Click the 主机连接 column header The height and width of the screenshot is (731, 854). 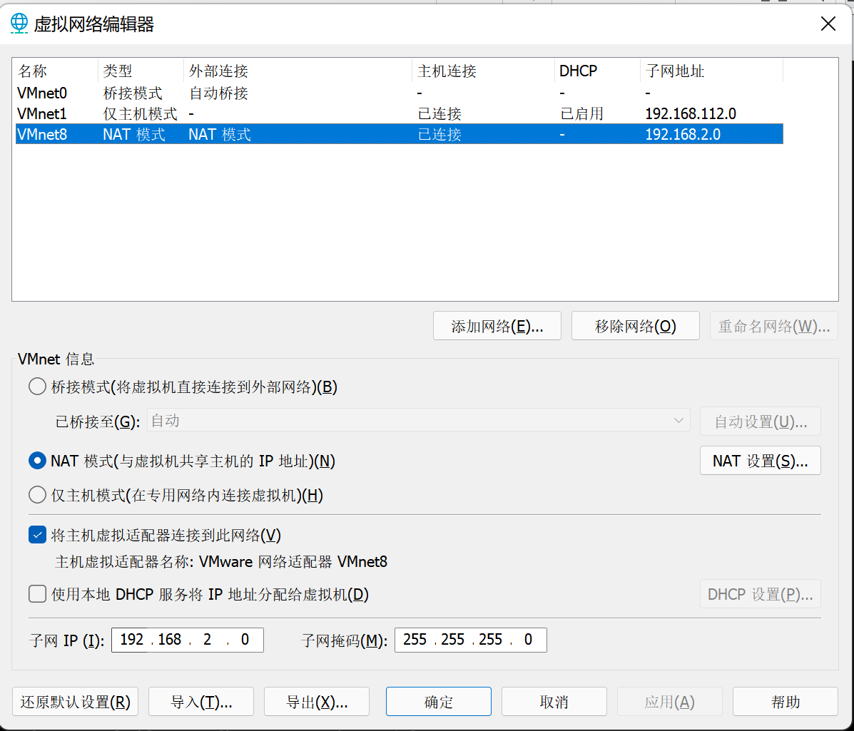click(x=483, y=71)
